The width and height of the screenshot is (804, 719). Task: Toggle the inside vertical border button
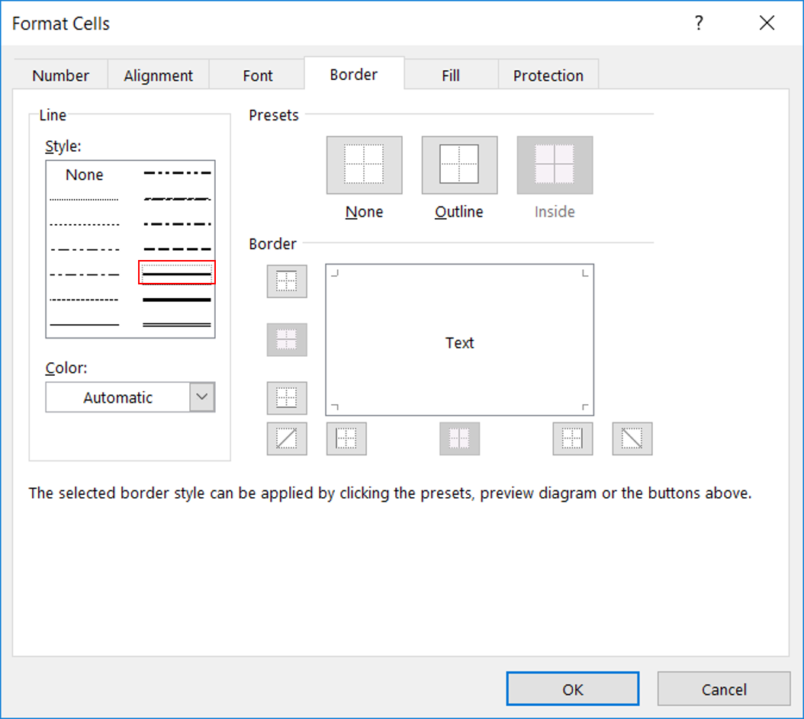459,438
